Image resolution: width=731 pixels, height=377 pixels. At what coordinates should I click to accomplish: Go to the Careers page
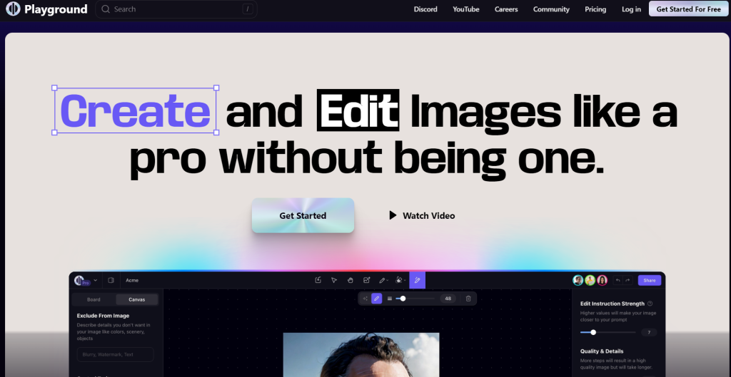[506, 9]
